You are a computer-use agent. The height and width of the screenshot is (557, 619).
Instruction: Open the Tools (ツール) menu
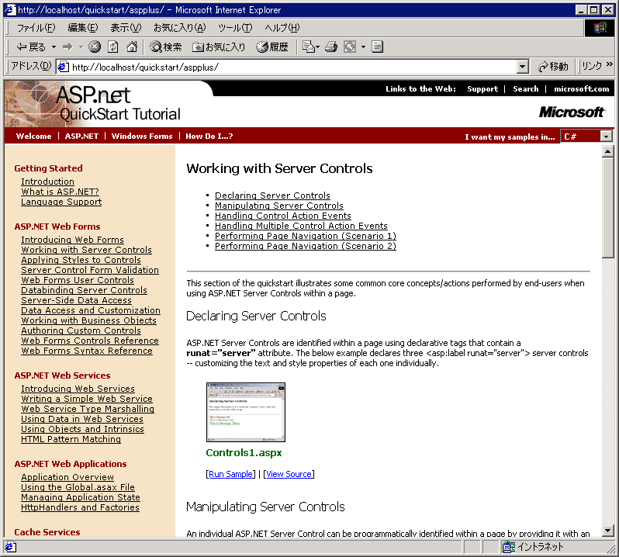(x=235, y=28)
